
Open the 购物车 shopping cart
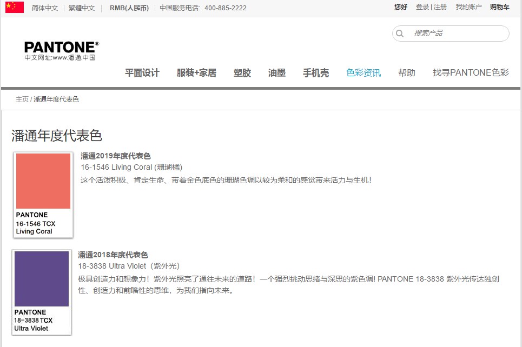[499, 8]
